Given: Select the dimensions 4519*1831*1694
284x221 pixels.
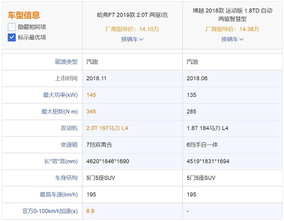Looking at the screenshot, I should point(208,161).
